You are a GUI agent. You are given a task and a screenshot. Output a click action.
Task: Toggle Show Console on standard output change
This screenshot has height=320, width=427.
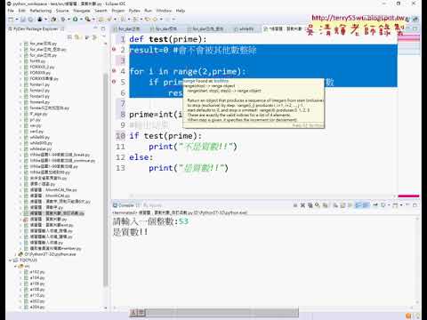coord(358,205)
